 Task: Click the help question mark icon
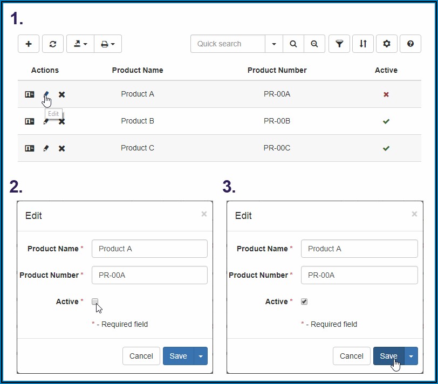point(410,44)
